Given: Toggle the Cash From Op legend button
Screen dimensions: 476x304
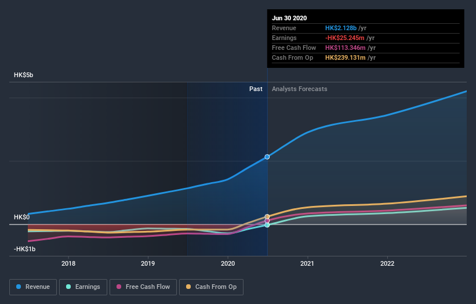Looking at the screenshot, I should coord(211,287).
